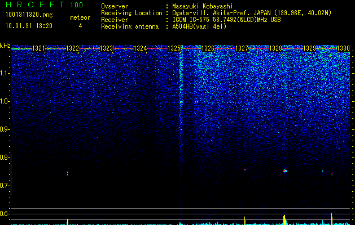Click the 1330 time marker
Image resolution: width=355 pixels, height=225 pixels.
coord(343,48)
